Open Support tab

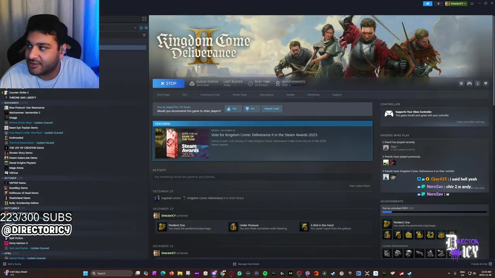(x=337, y=95)
